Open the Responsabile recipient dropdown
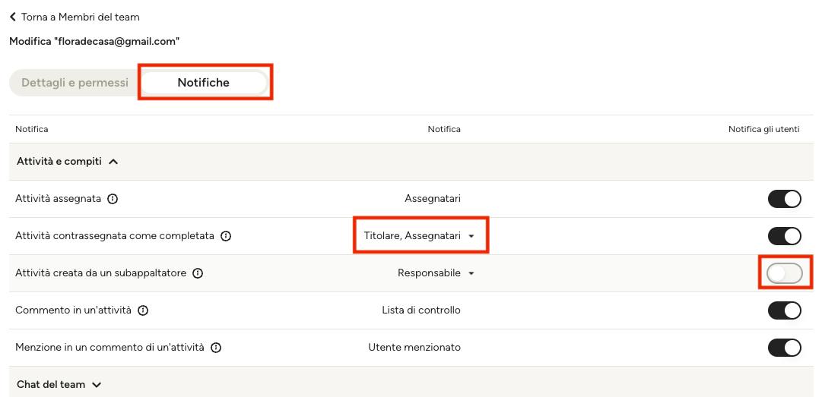This screenshot has height=397, width=822. (436, 273)
